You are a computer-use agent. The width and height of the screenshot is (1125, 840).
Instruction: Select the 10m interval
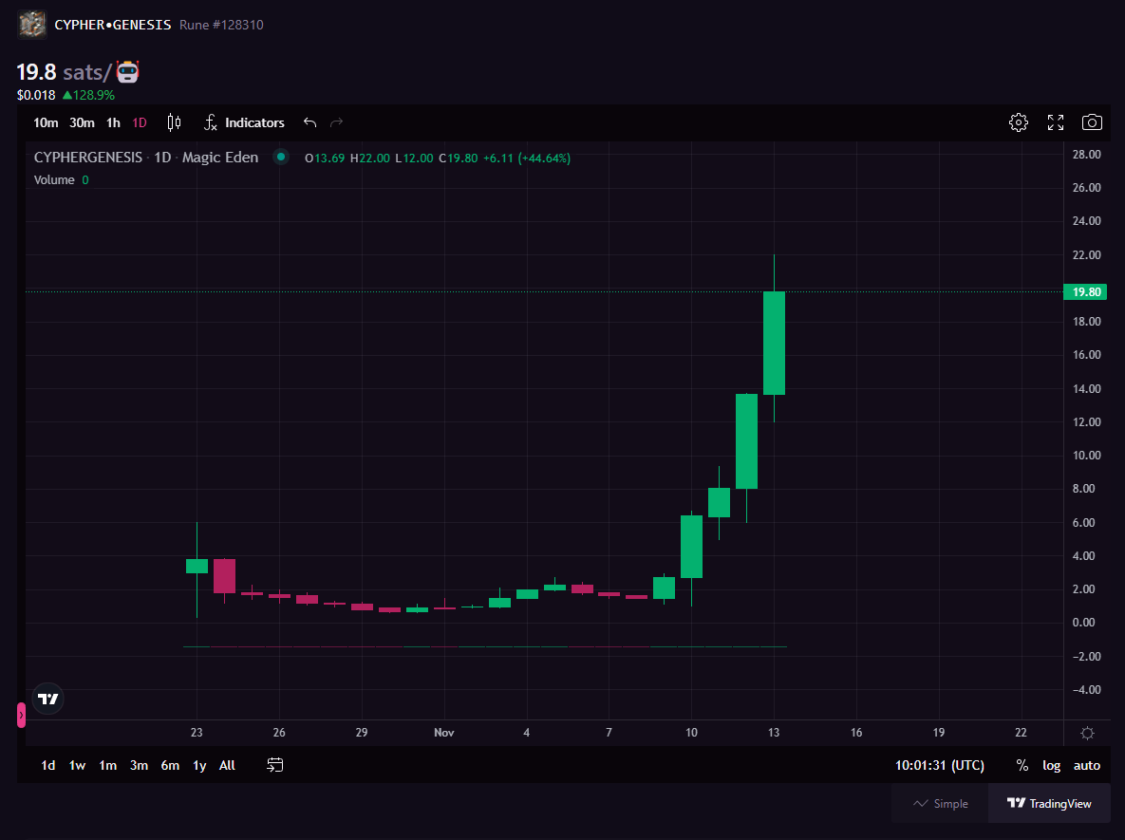pyautogui.click(x=46, y=122)
